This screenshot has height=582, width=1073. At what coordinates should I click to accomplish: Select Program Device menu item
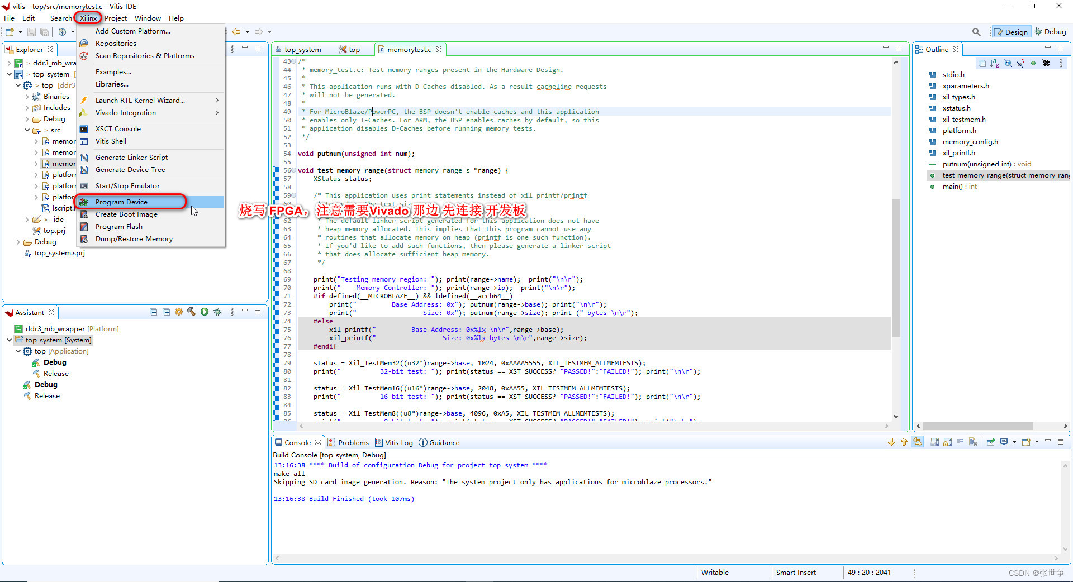click(x=151, y=202)
